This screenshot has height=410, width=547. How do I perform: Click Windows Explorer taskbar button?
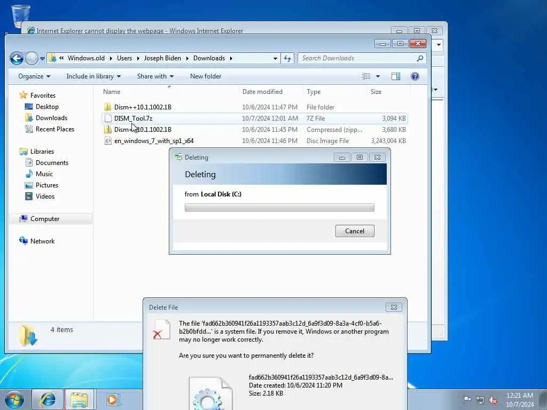click(79, 399)
